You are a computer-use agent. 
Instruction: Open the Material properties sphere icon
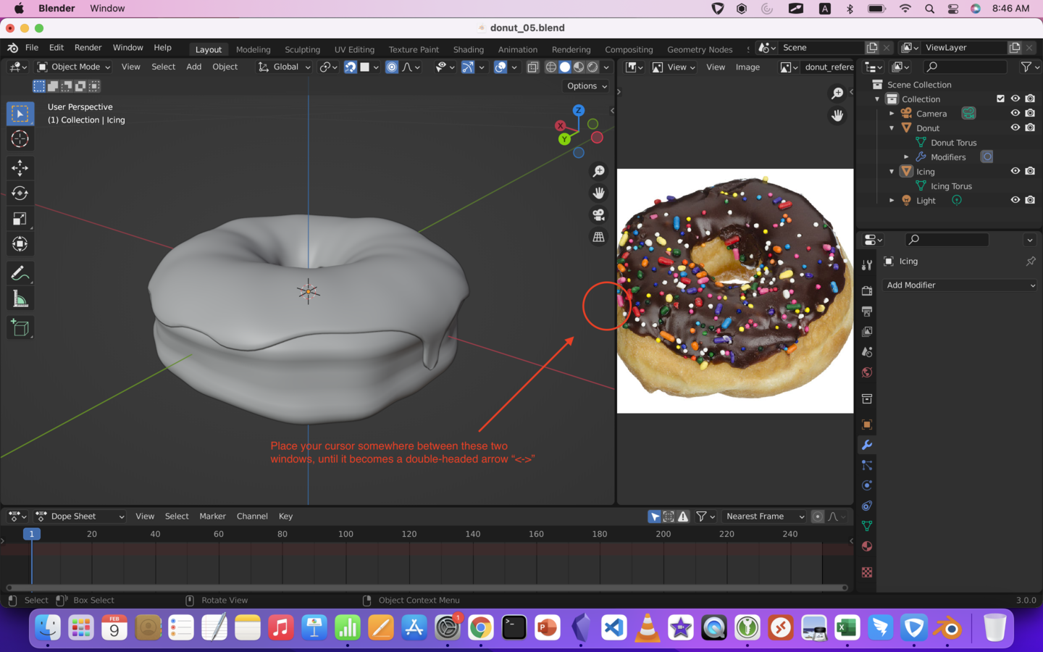(867, 546)
